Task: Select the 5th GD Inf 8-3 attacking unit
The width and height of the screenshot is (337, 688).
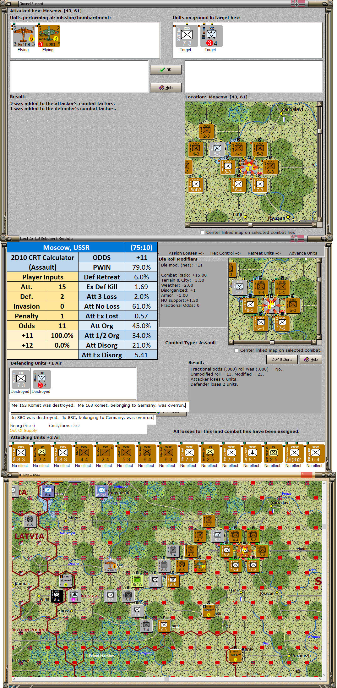Action: click(x=20, y=454)
